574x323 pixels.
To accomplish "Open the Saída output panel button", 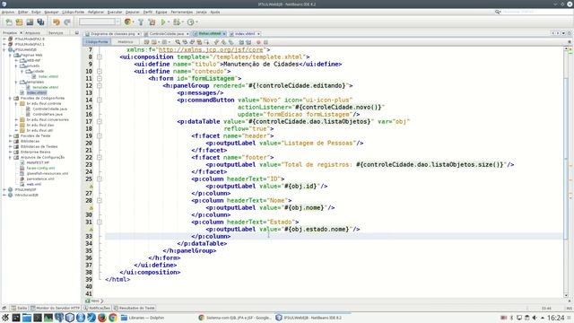I will pos(20,308).
